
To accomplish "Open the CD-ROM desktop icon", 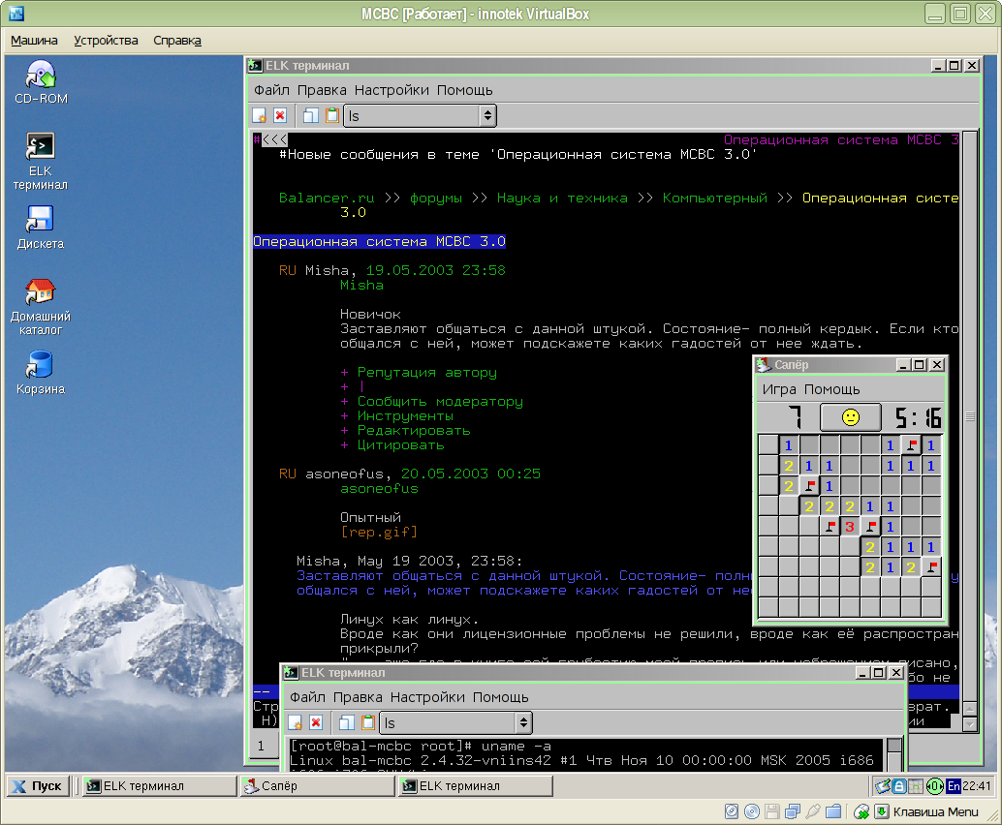I will click(x=41, y=81).
